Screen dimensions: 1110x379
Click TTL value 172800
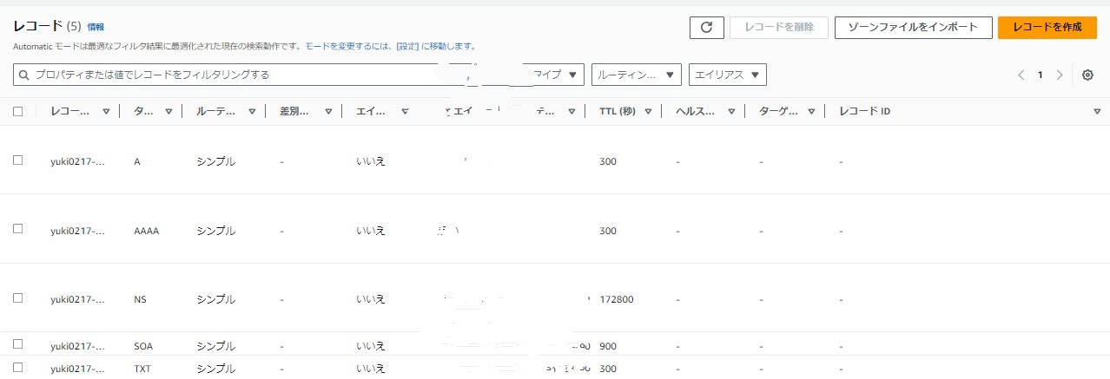point(617,300)
